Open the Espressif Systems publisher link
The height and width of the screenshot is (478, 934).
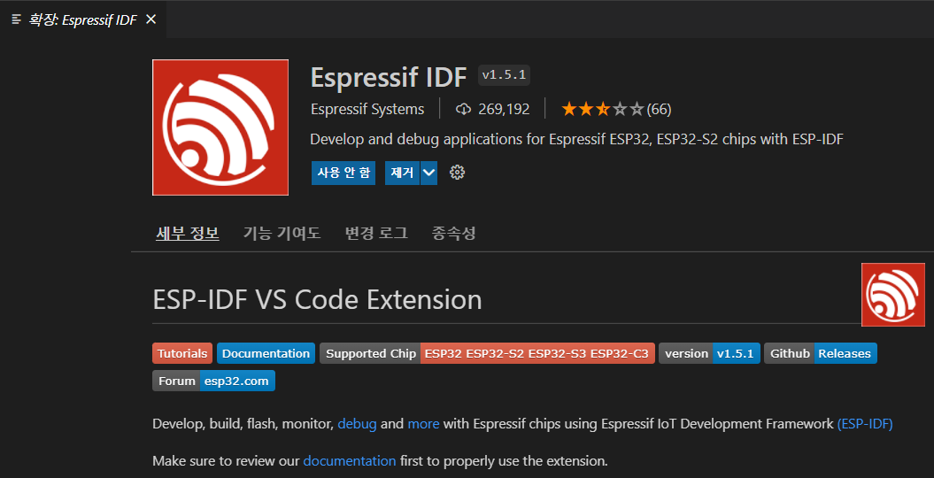[x=367, y=109]
